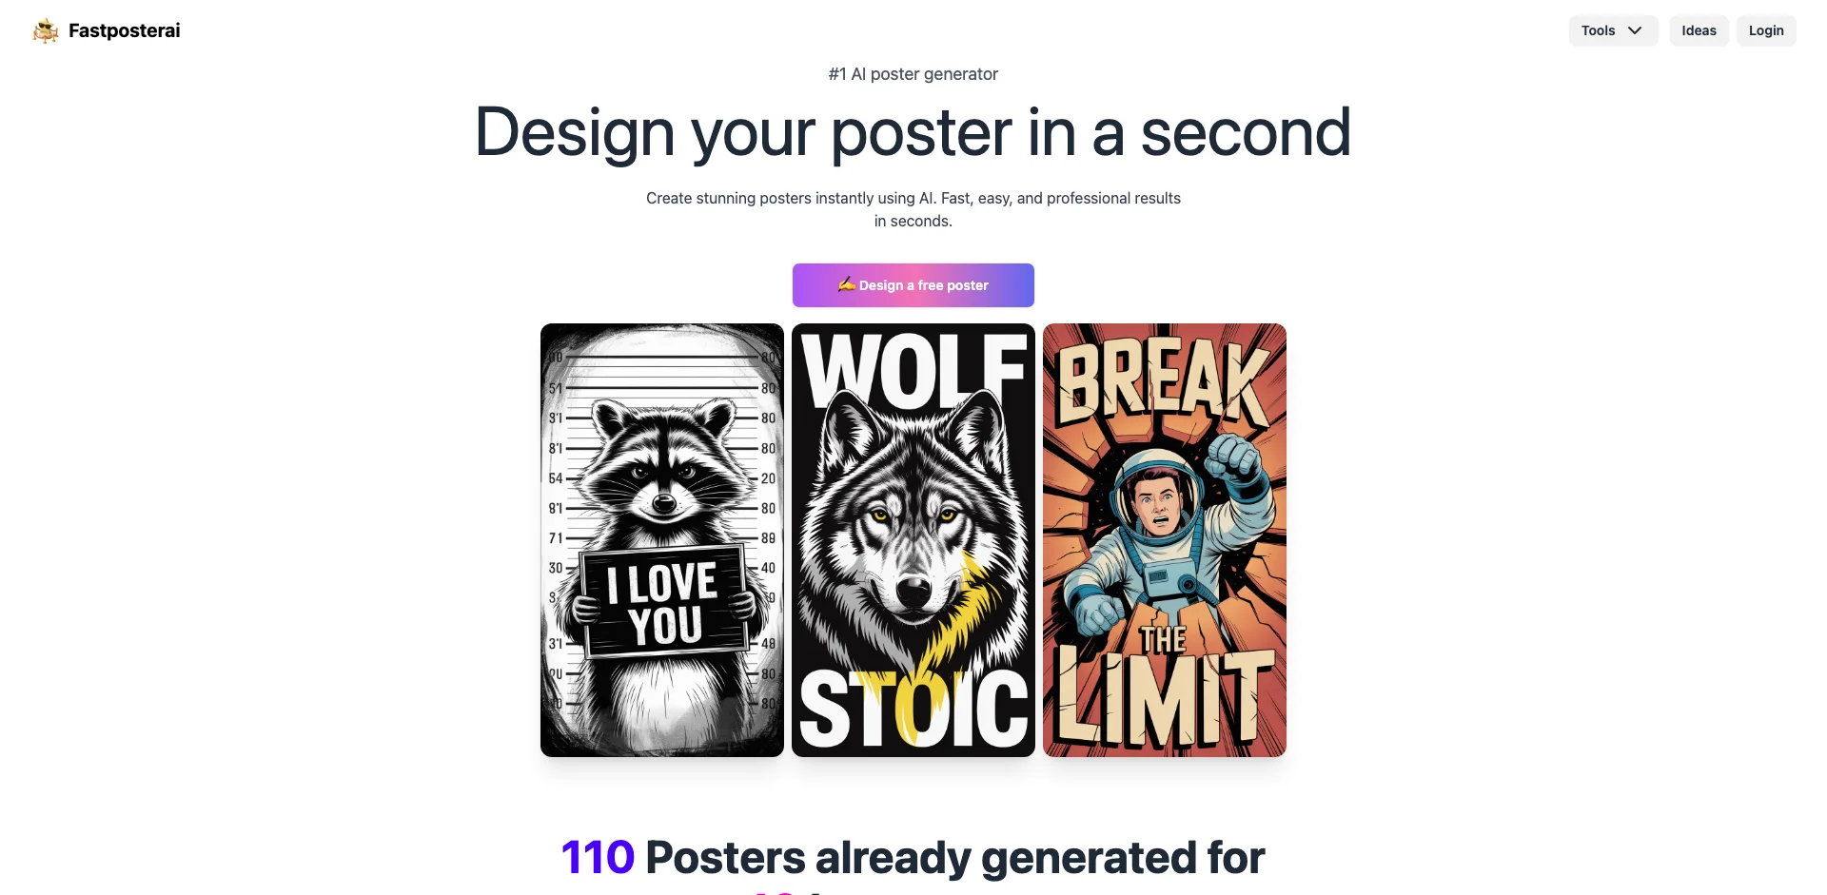The height and width of the screenshot is (895, 1827).
Task: Click the purple 110 posters counter
Action: click(598, 856)
